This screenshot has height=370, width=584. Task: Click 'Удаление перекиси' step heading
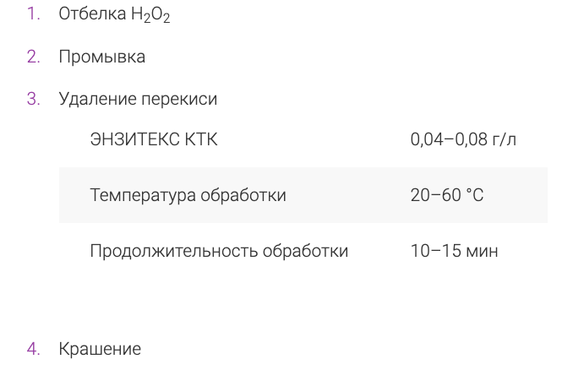pos(138,99)
